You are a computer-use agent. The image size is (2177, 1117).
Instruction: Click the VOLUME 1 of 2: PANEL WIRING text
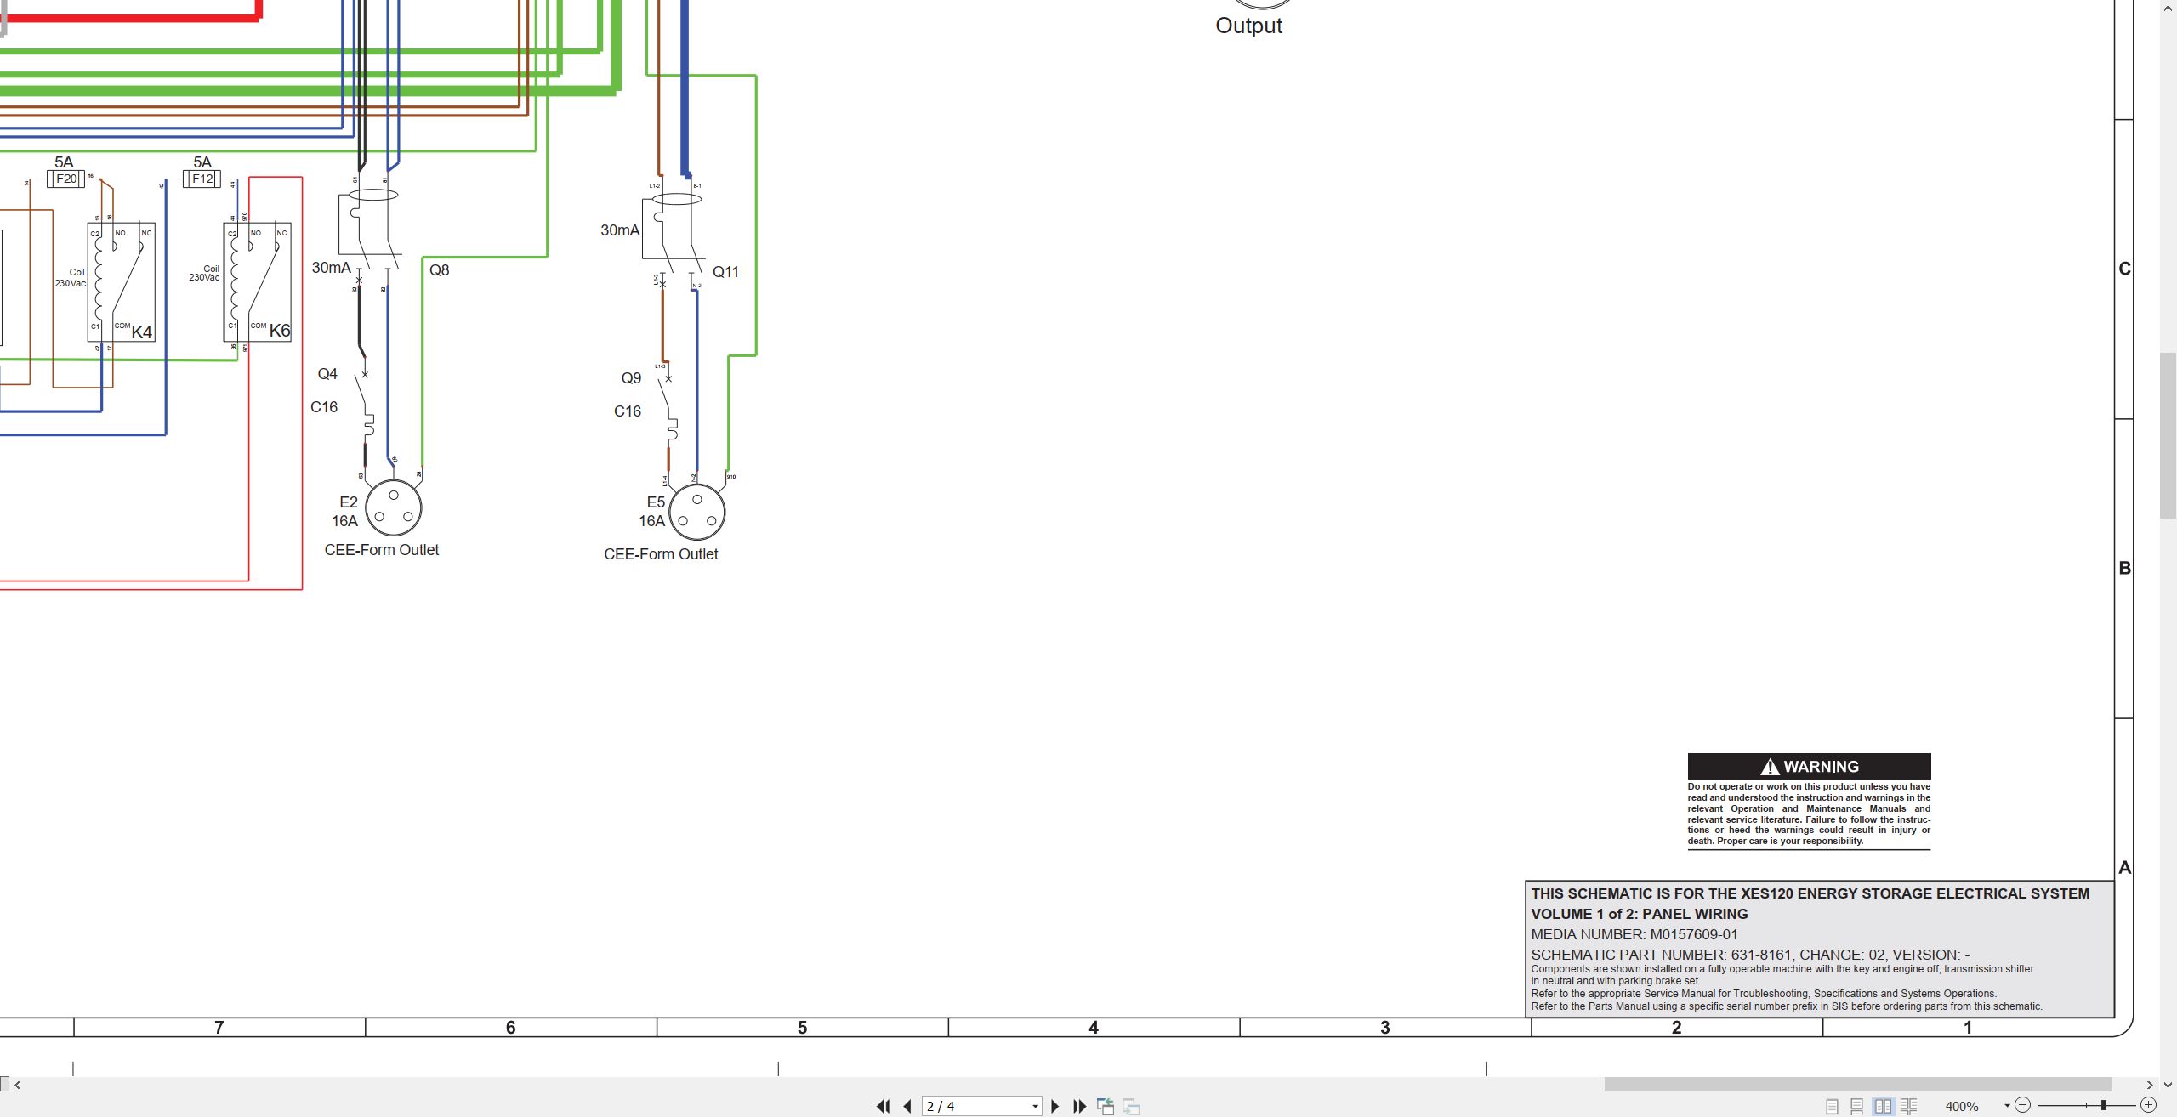coord(1640,914)
